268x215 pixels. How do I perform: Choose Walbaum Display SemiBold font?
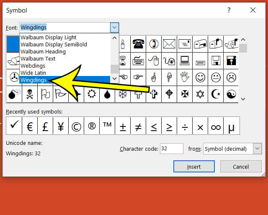pyautogui.click(x=65, y=45)
